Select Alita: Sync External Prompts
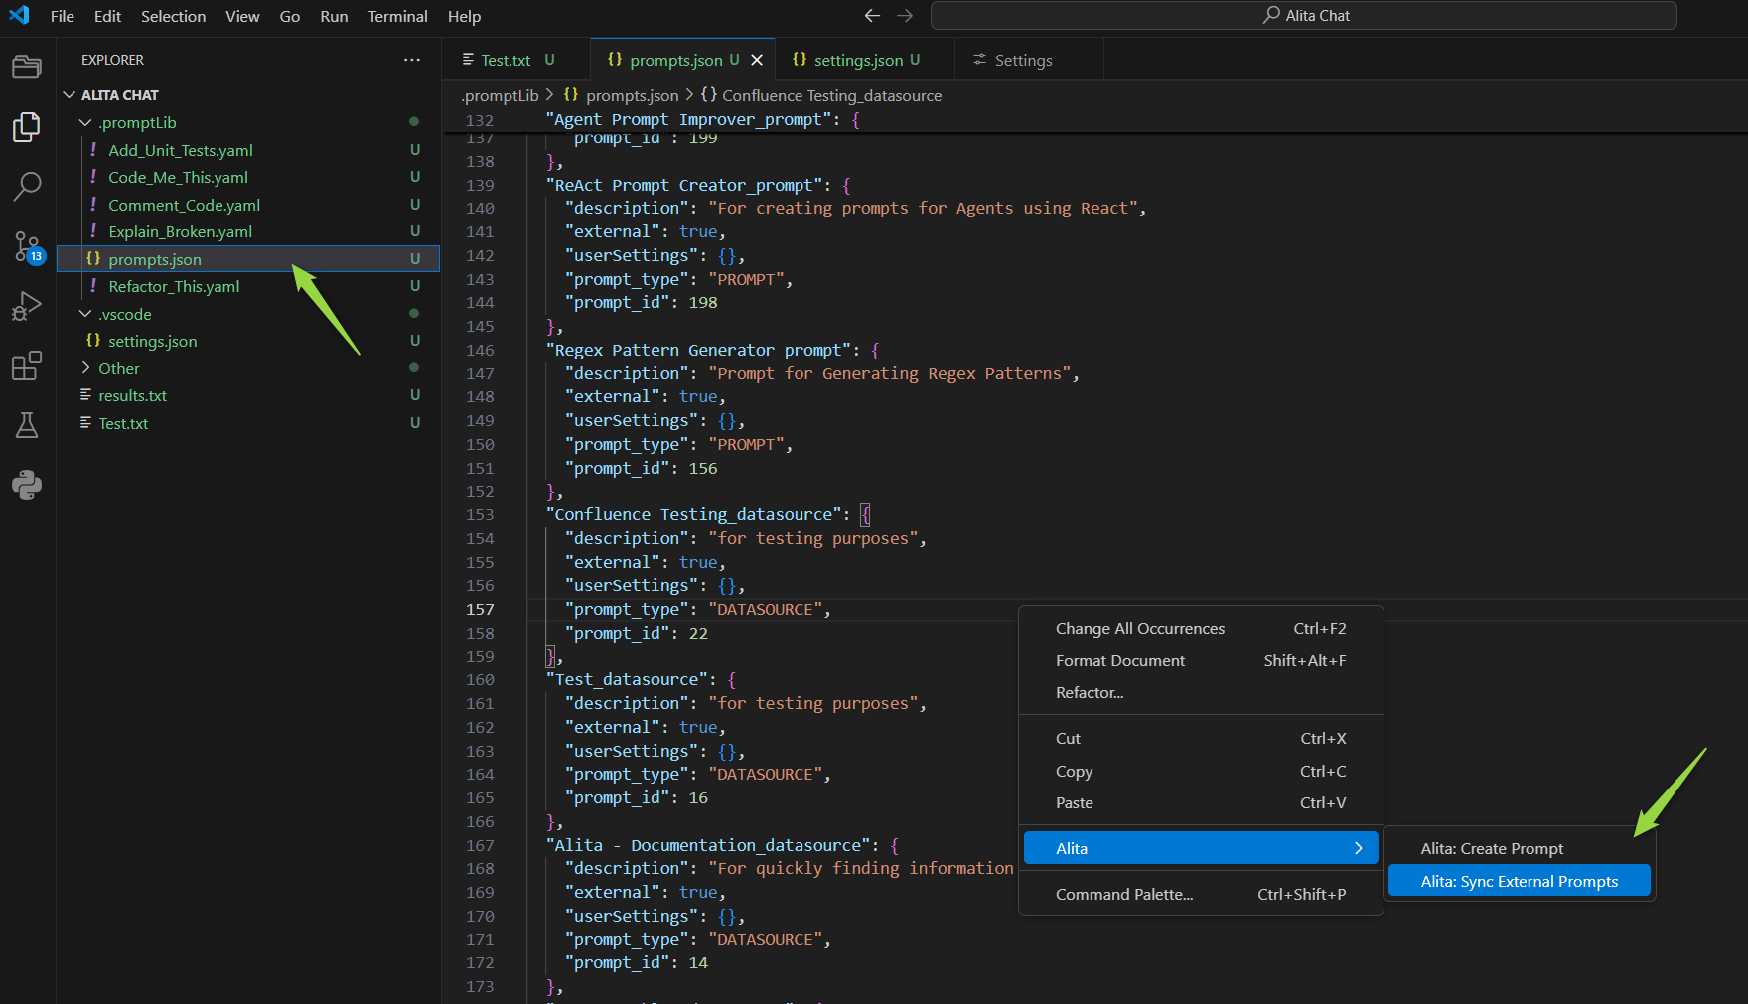The width and height of the screenshot is (1748, 1004). pyautogui.click(x=1519, y=882)
